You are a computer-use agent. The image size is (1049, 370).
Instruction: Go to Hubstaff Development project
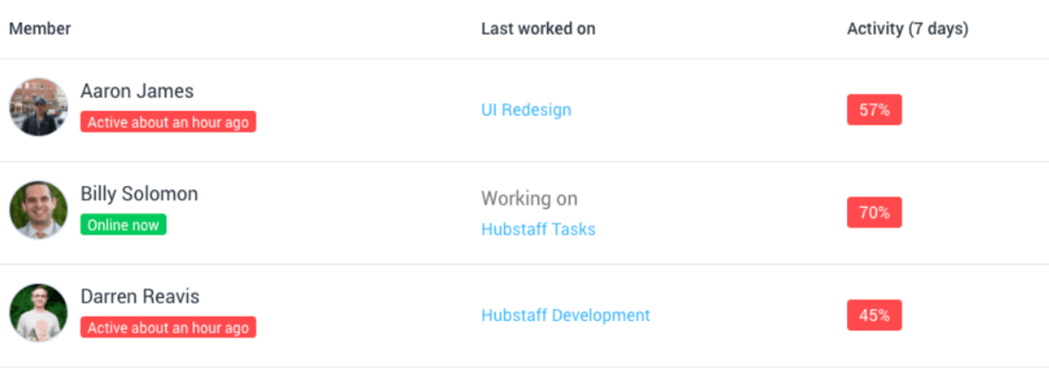[566, 315]
